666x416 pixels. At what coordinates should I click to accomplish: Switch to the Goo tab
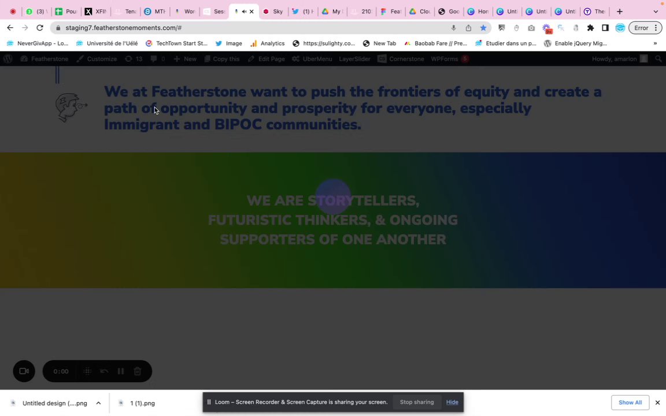pos(449,12)
